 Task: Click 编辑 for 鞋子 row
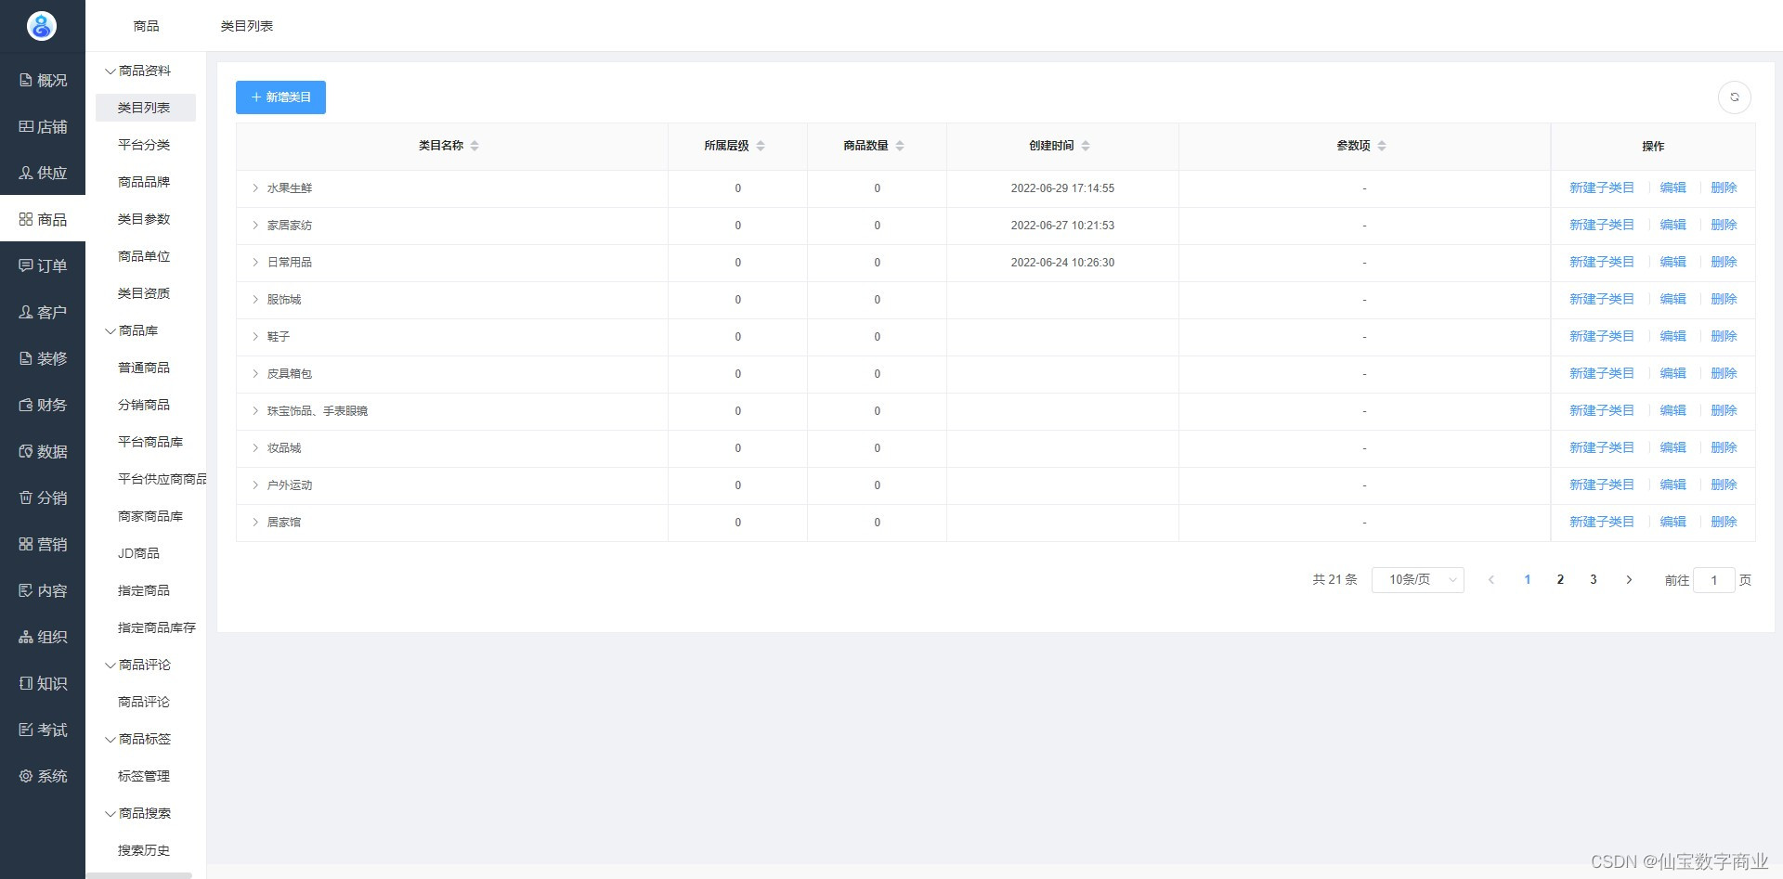click(1673, 337)
